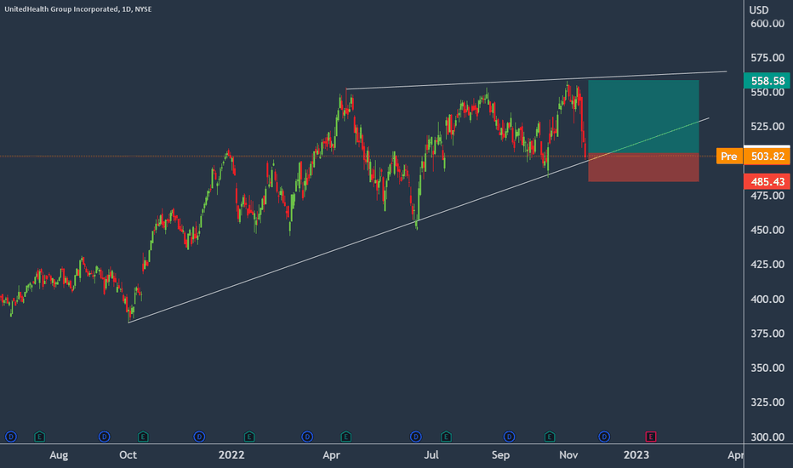Select the upper resistance trendline

click(536, 81)
